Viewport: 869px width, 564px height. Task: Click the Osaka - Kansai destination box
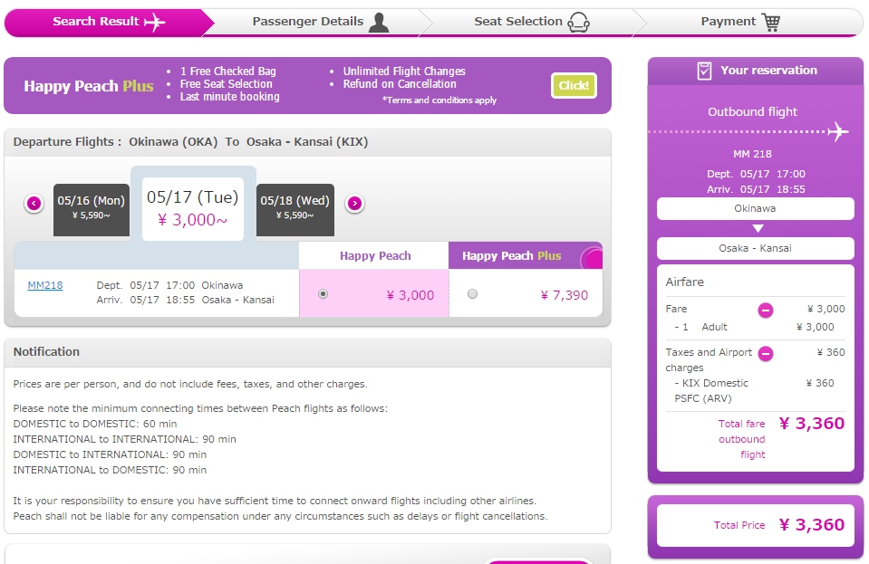pyautogui.click(x=755, y=249)
